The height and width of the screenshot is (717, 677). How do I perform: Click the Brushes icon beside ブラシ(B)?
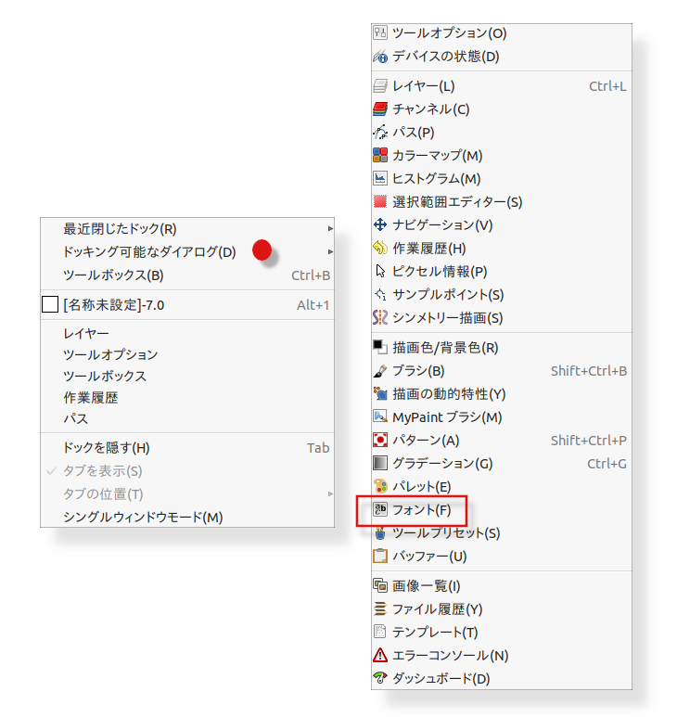point(380,371)
